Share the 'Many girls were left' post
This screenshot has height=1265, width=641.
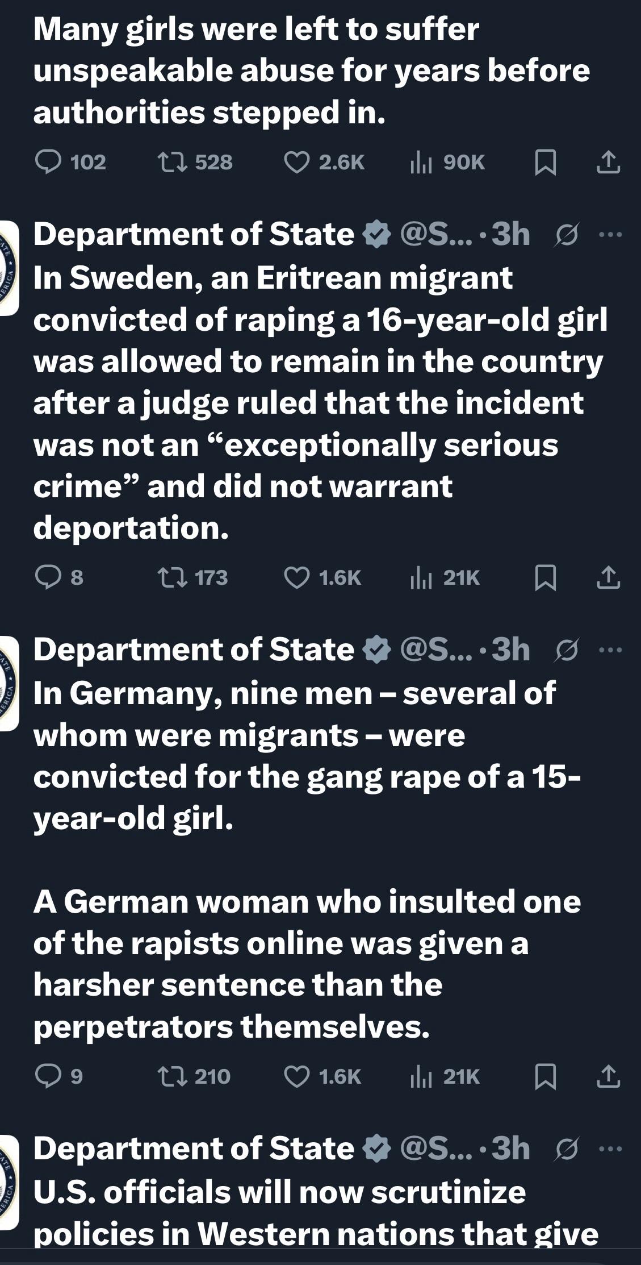609,163
